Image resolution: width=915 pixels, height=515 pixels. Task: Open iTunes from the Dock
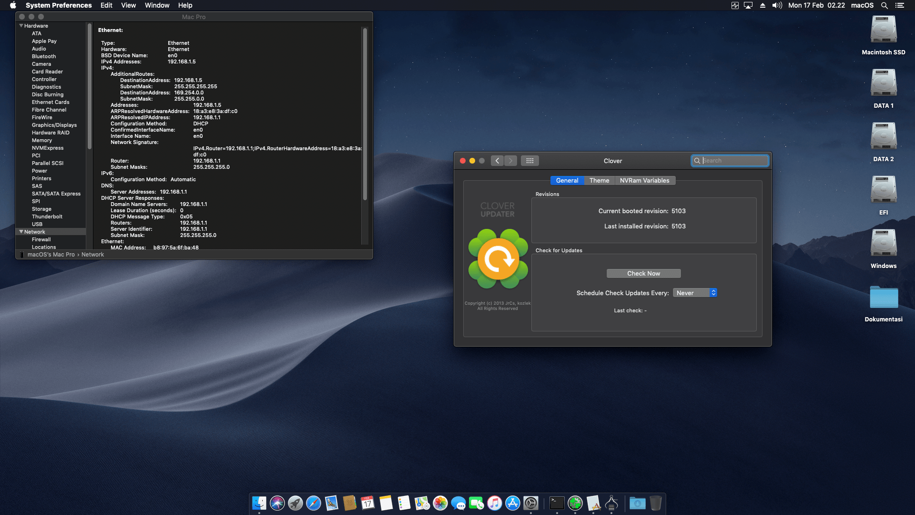[494, 503]
